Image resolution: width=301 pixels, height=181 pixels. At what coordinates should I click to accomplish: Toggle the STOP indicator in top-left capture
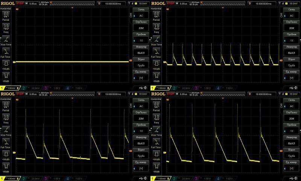(20, 3)
